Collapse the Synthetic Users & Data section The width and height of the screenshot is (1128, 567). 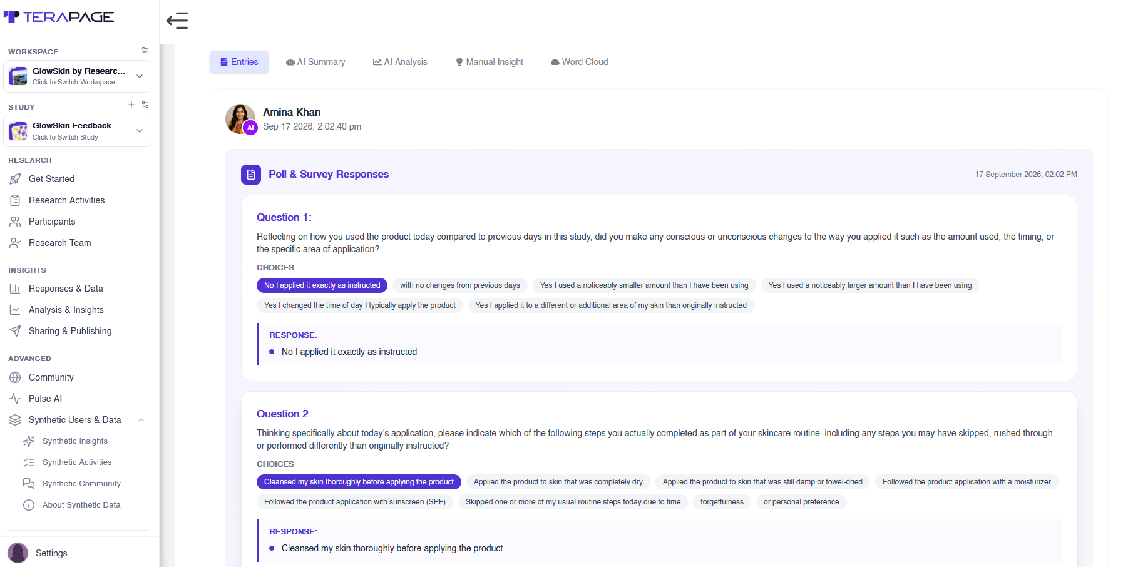click(141, 420)
